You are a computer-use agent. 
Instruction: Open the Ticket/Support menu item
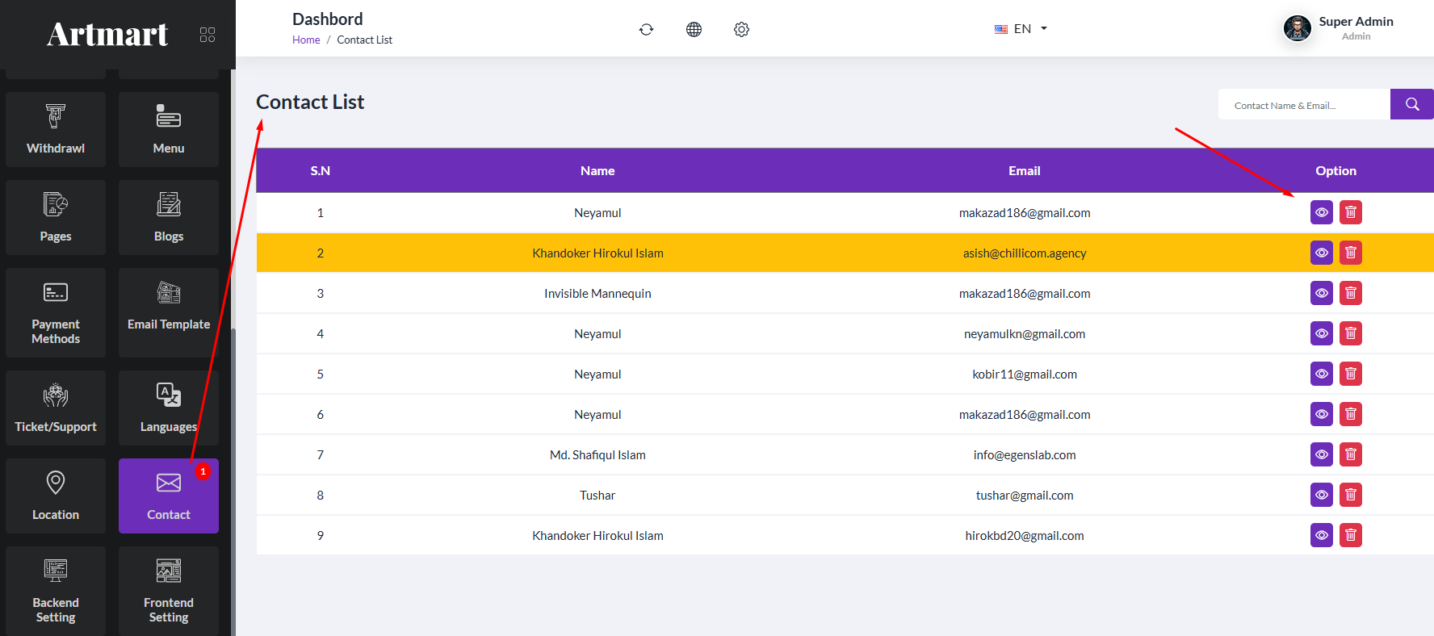[x=56, y=408]
